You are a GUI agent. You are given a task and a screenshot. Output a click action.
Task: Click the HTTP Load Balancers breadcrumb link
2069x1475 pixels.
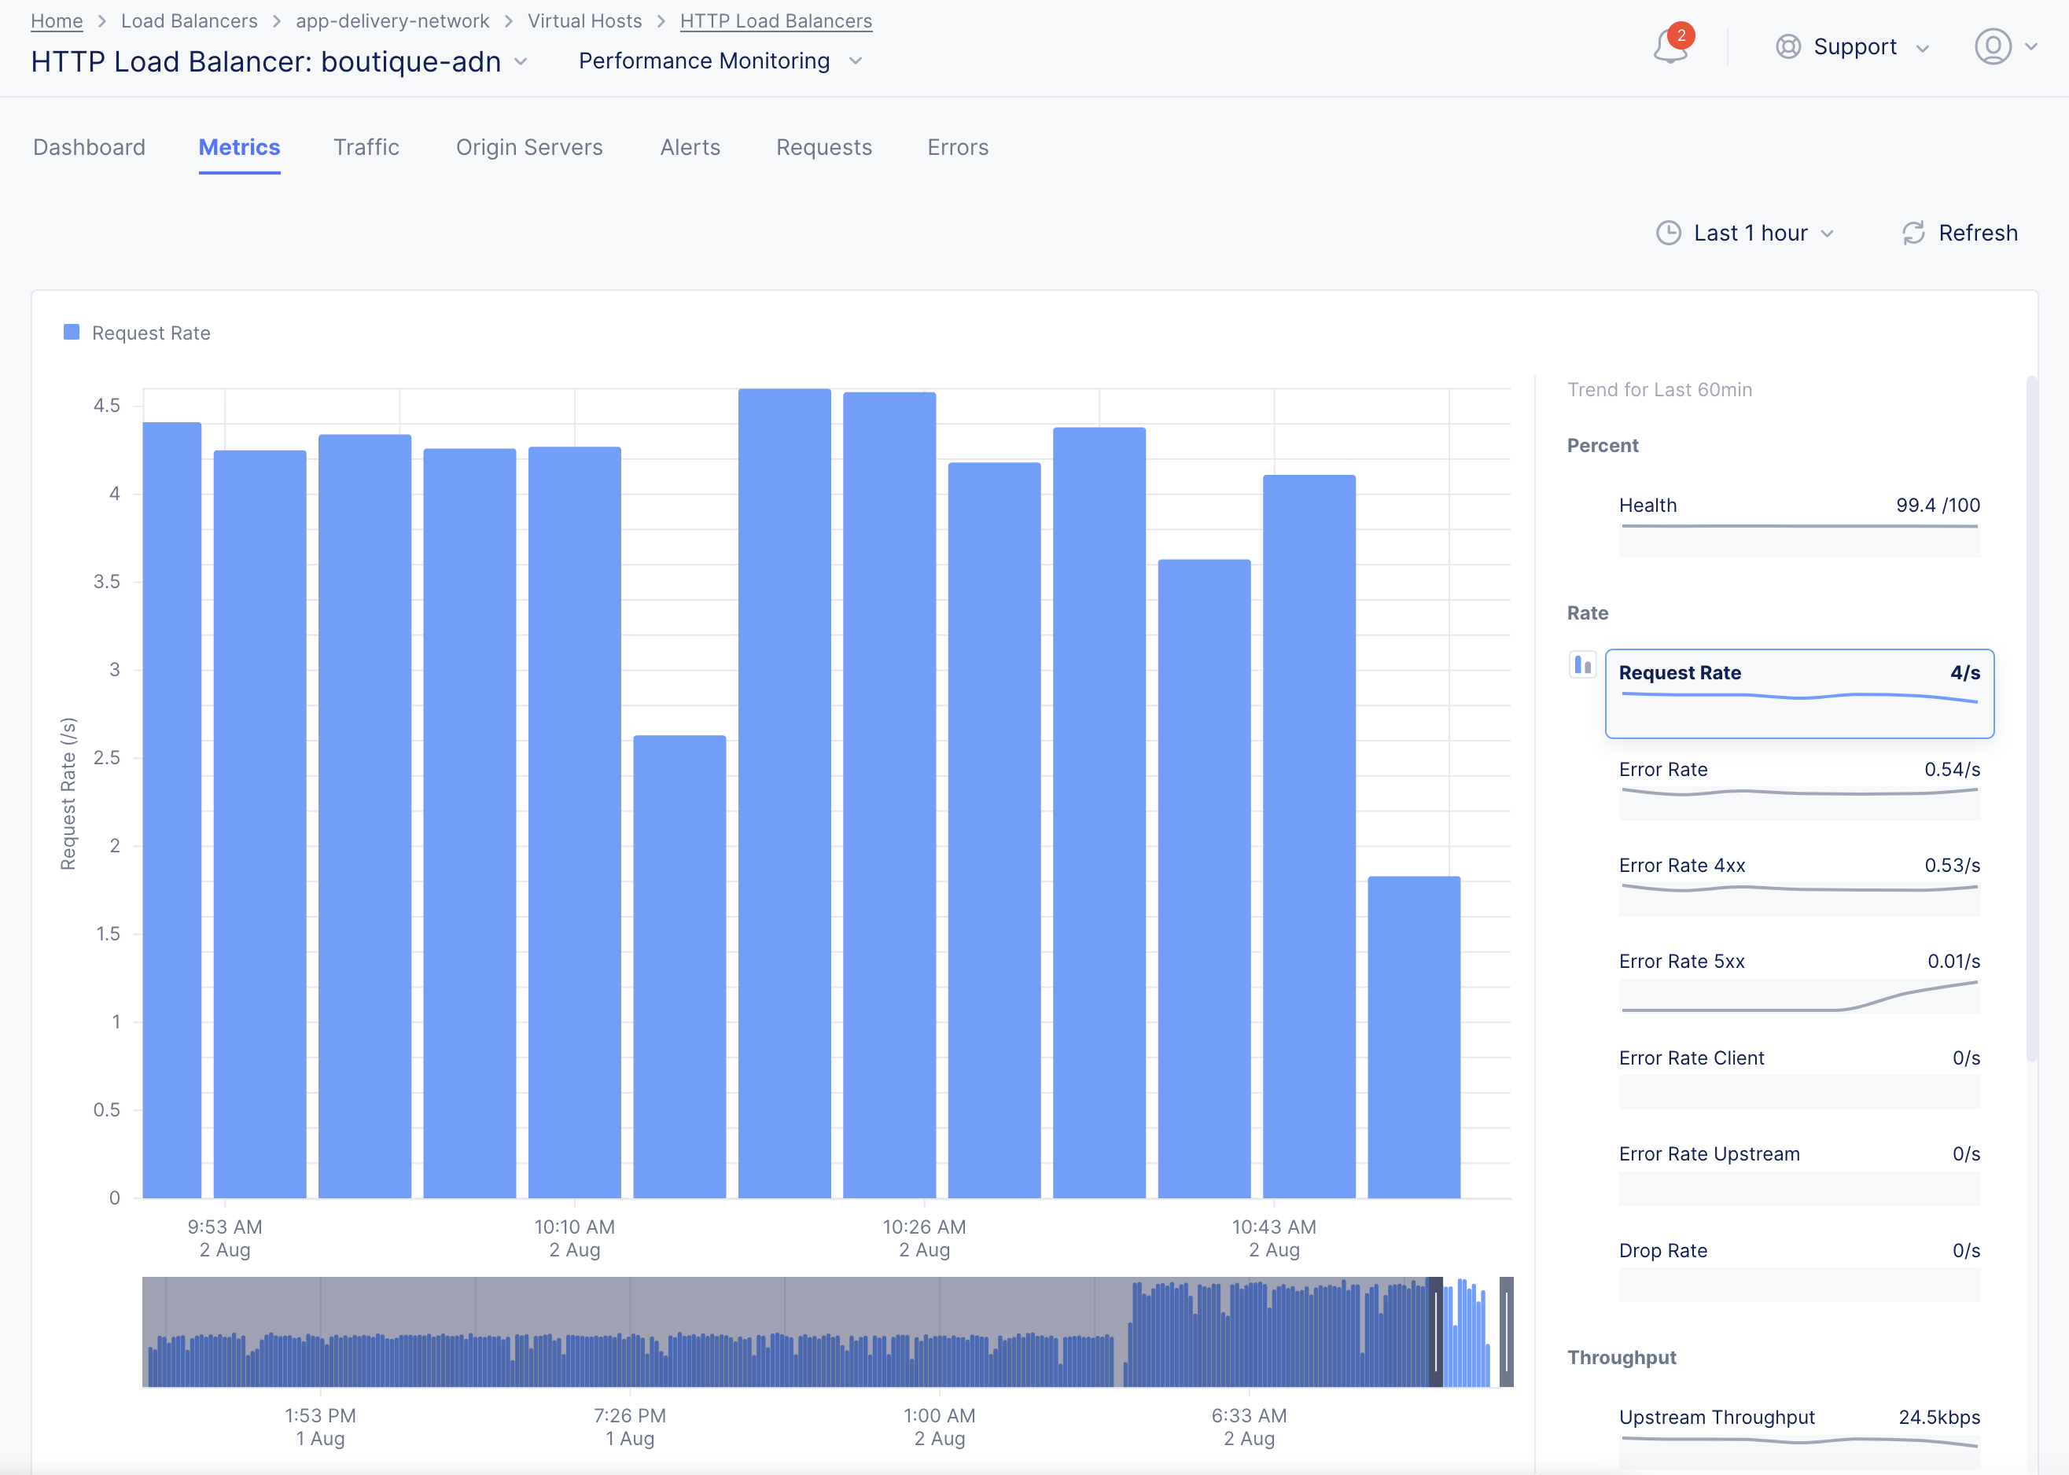(x=775, y=20)
